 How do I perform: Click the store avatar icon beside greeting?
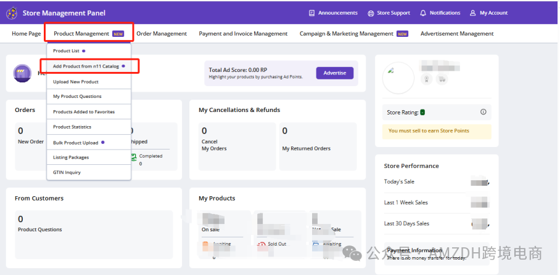pos(22,73)
